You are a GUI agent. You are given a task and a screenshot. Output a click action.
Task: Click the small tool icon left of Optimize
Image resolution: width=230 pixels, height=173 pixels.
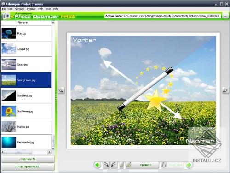pos(121,165)
